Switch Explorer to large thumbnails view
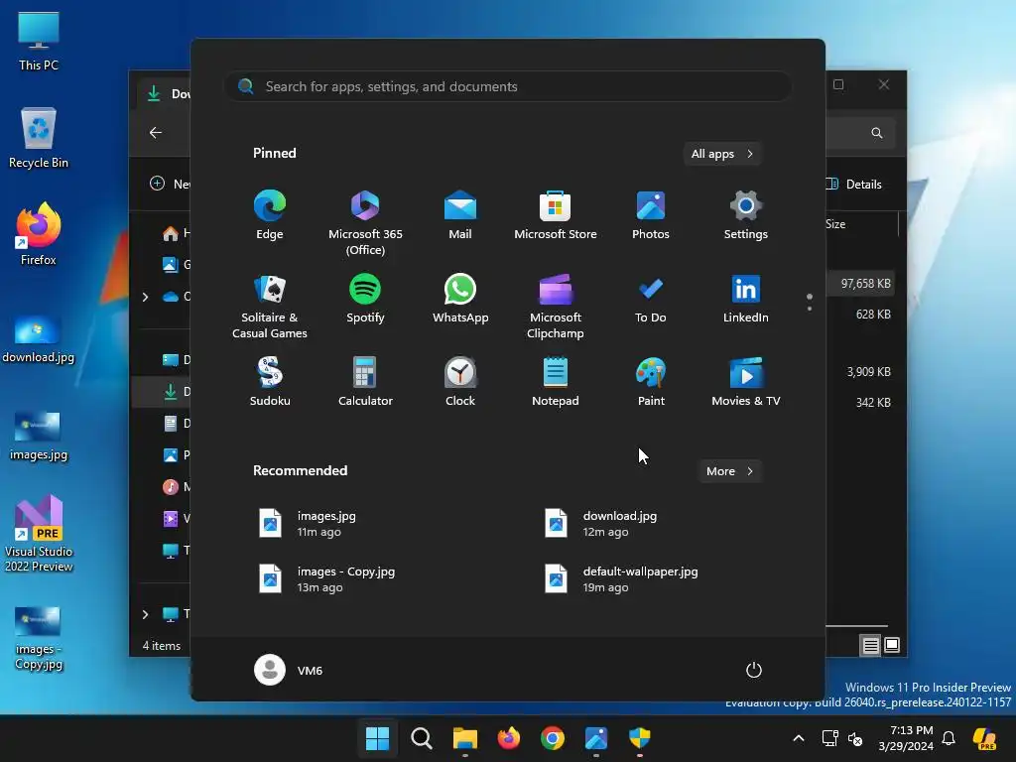 point(892,645)
